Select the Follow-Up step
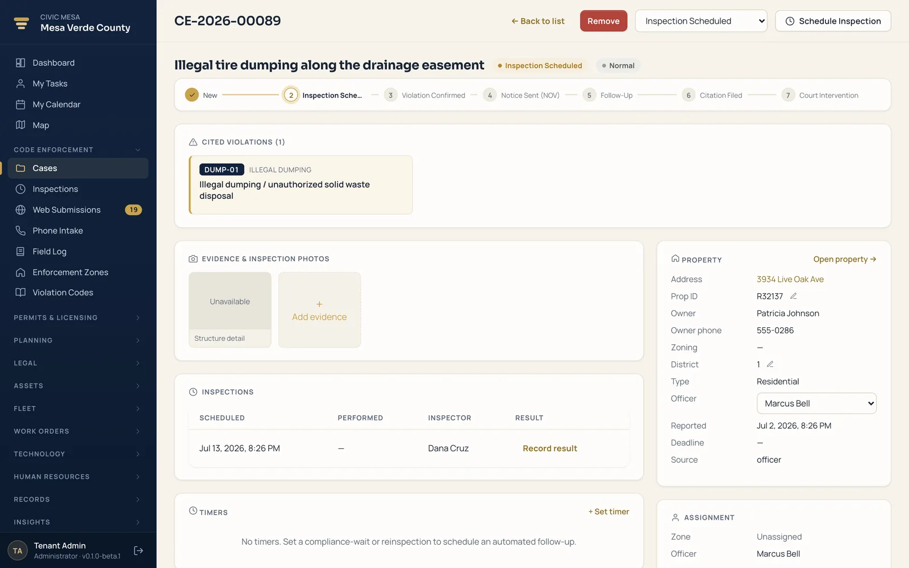 tap(607, 95)
